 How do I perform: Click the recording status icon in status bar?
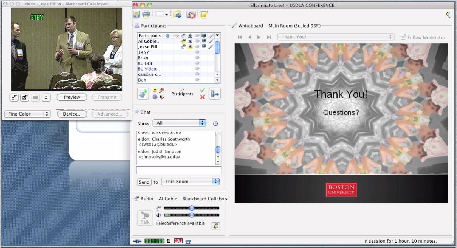(178, 241)
